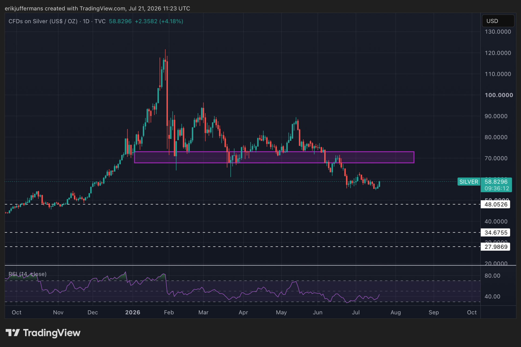Click the TradingView wordmark text
The height and width of the screenshot is (347, 521).
pyautogui.click(x=52, y=333)
